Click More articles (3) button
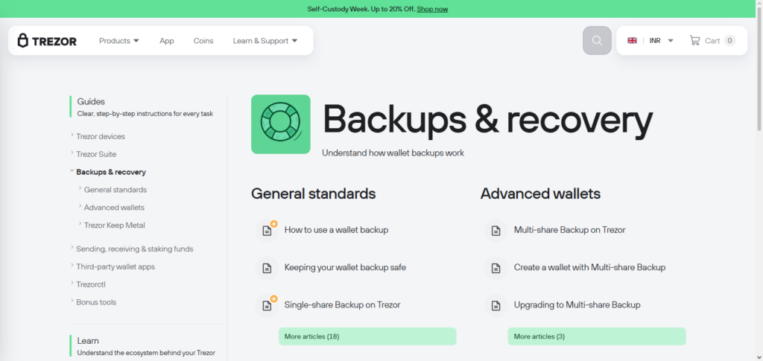Image resolution: width=763 pixels, height=361 pixels. point(597,336)
